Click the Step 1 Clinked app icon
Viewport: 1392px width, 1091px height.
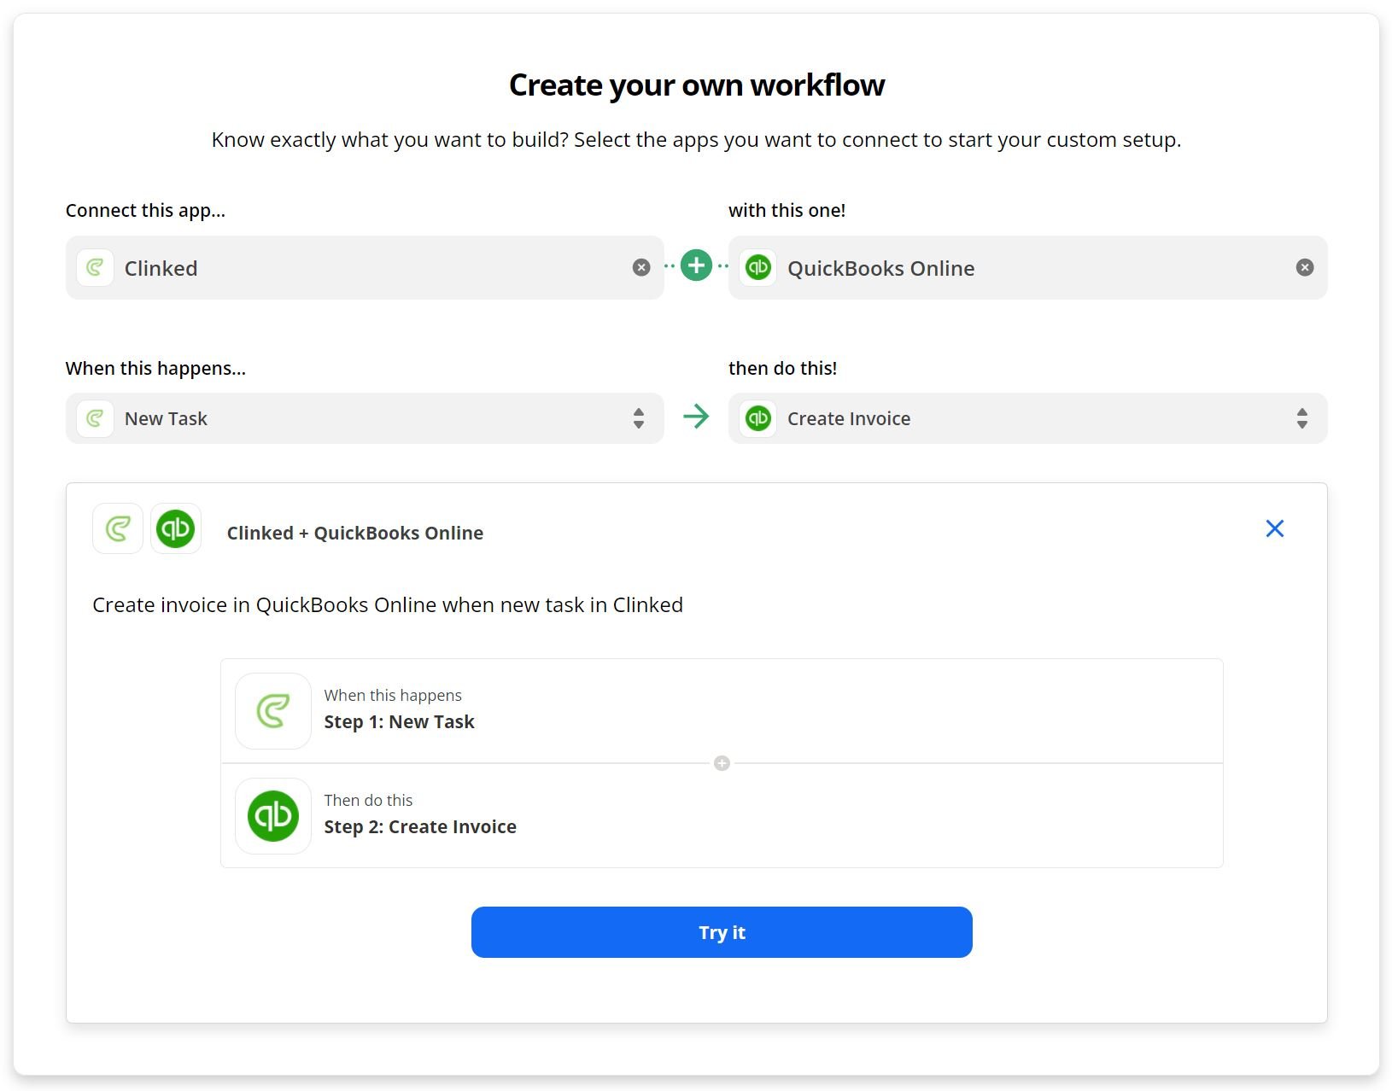[273, 711]
